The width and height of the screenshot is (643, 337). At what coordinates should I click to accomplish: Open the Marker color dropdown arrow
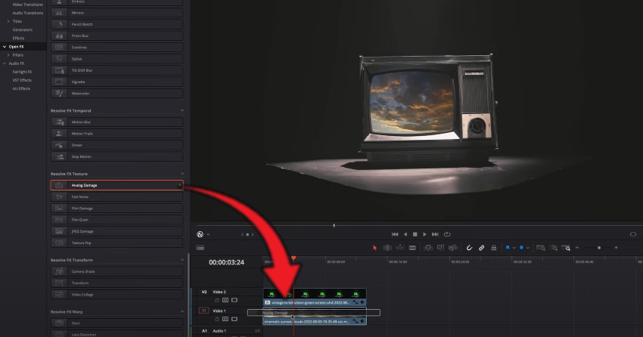pyautogui.click(x=528, y=248)
